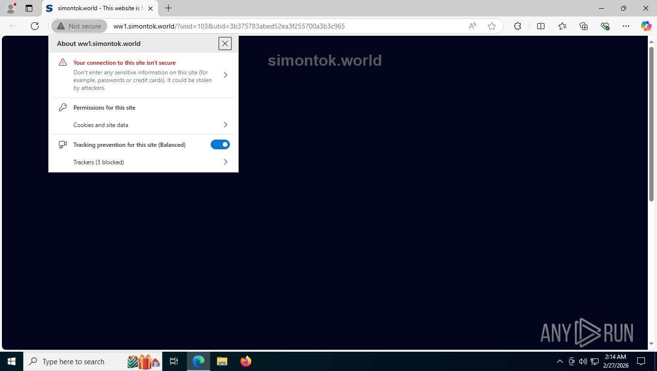657x371 pixels.
Task: Activate the Read aloud icon
Action: 472,26
